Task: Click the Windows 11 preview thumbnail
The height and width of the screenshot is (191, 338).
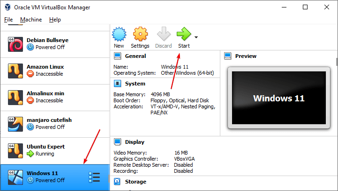Action: (278, 99)
